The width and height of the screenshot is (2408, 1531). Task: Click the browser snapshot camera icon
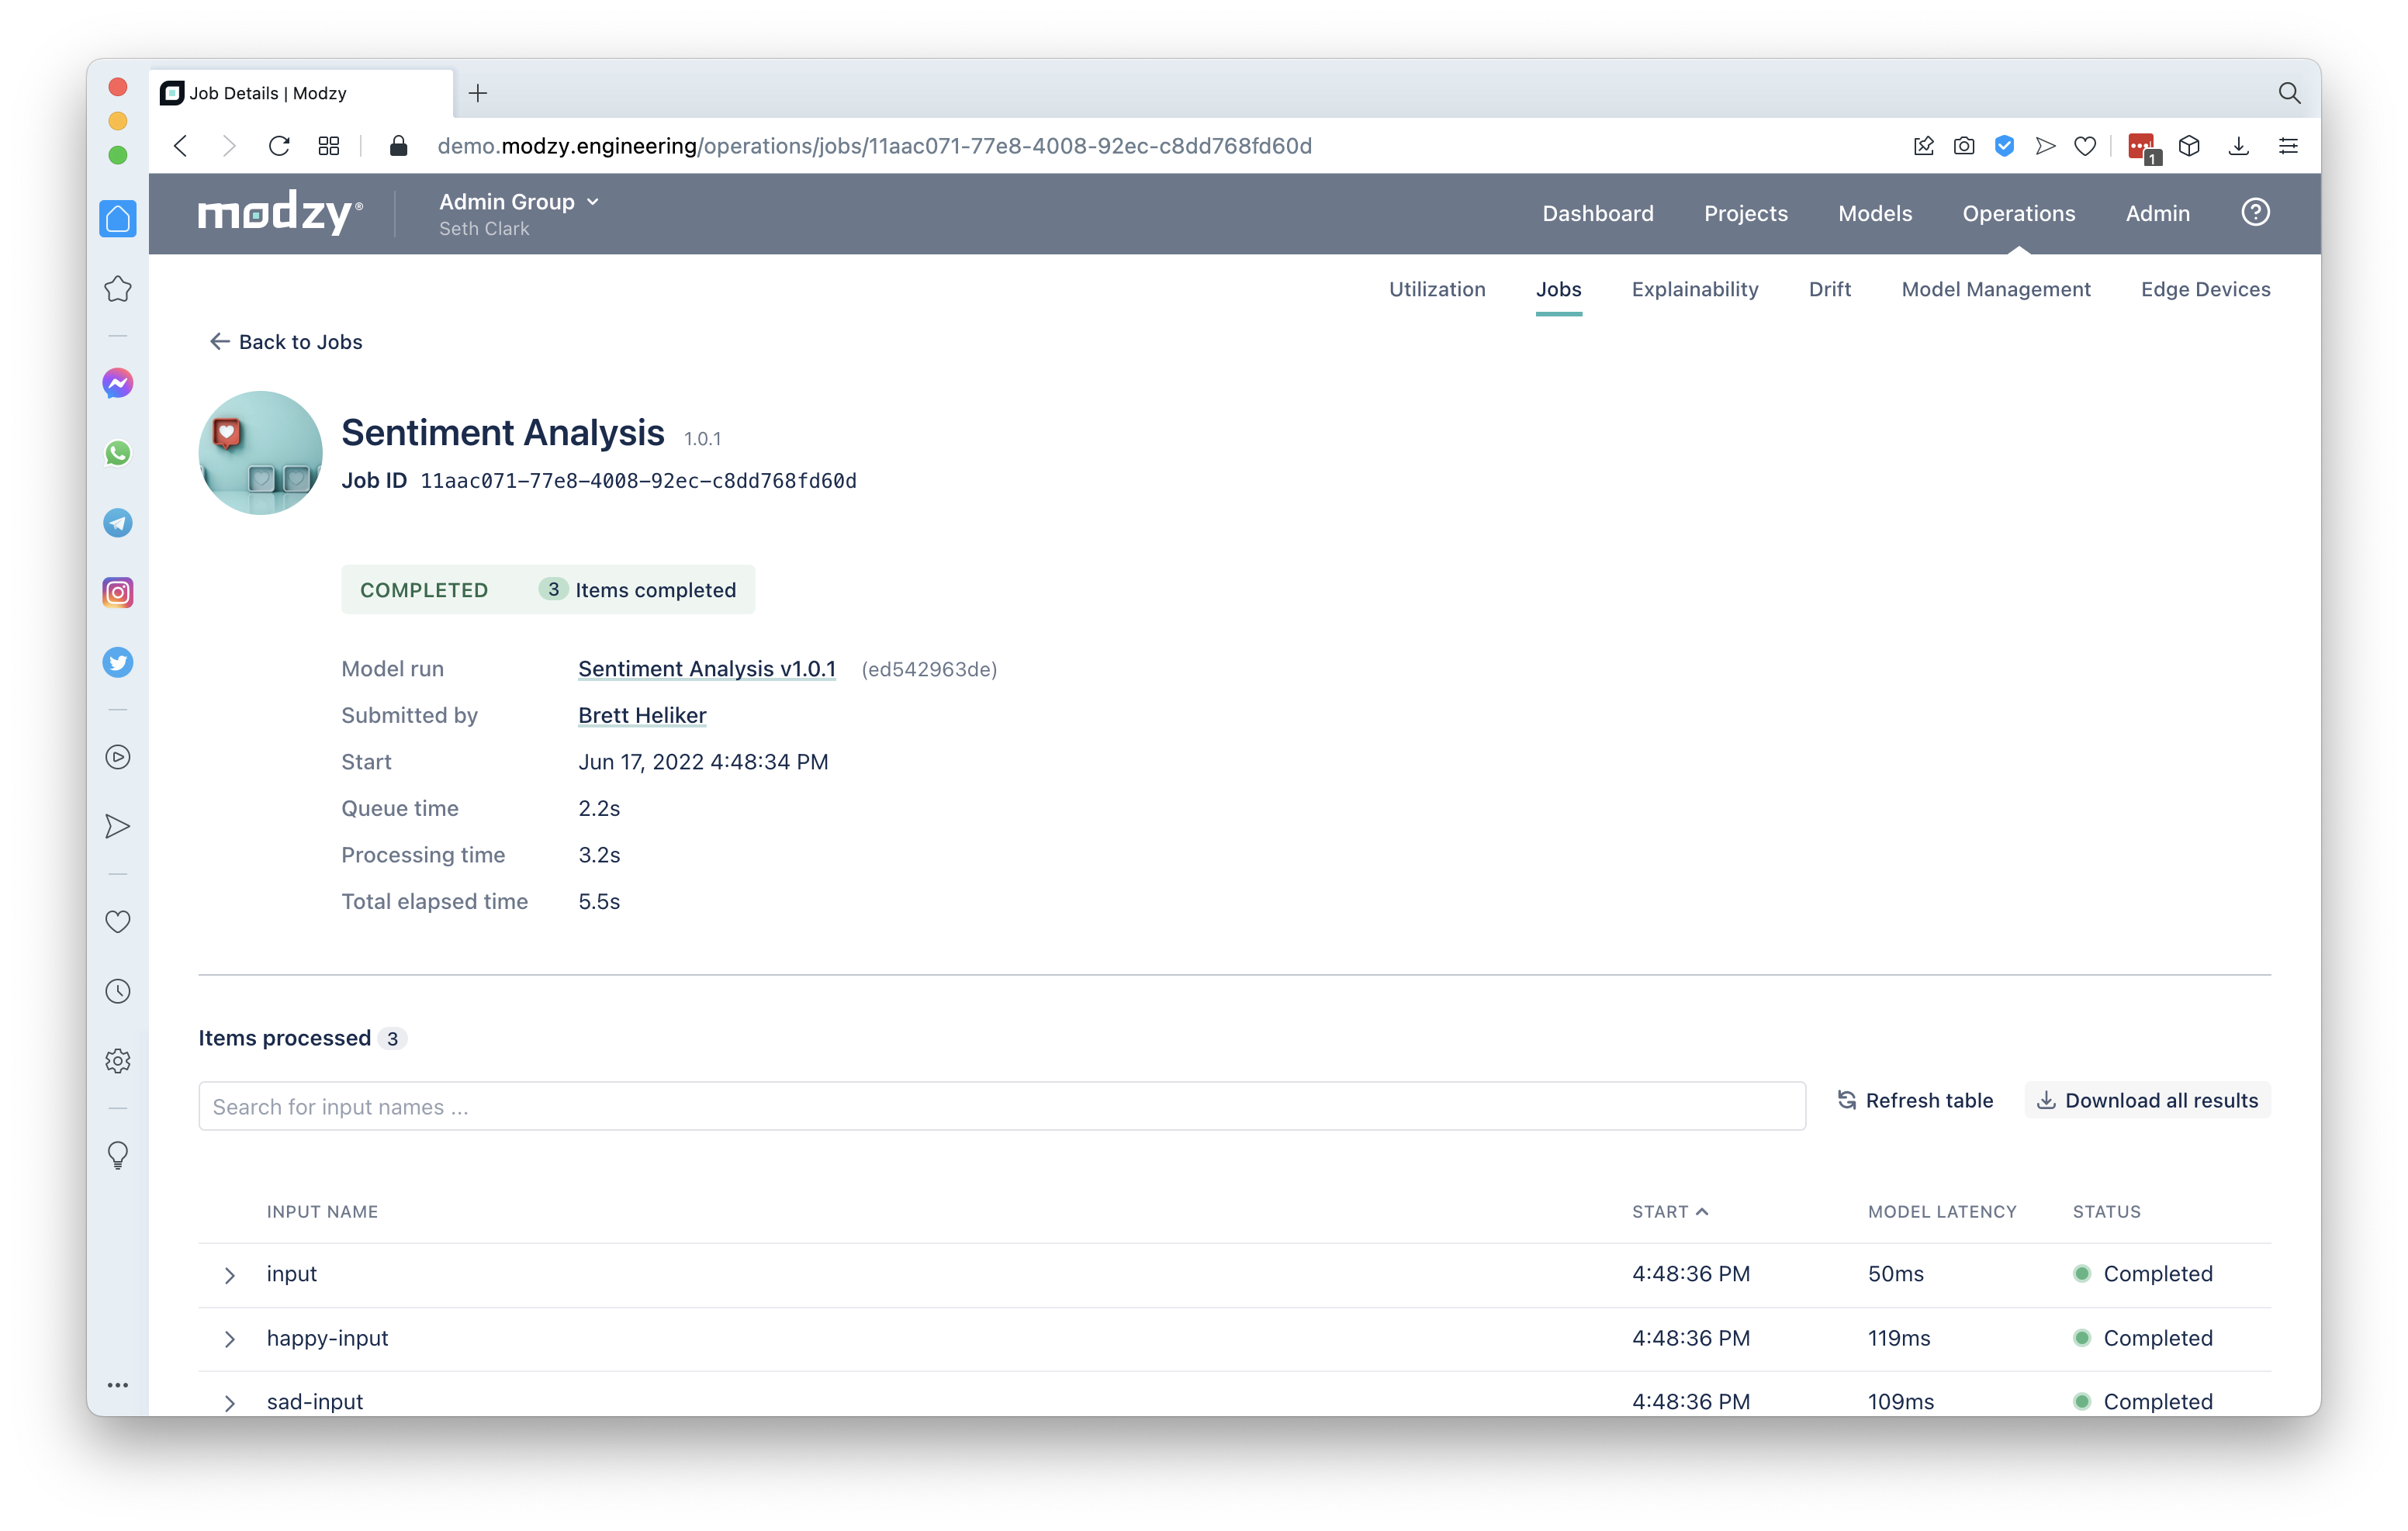click(1964, 146)
